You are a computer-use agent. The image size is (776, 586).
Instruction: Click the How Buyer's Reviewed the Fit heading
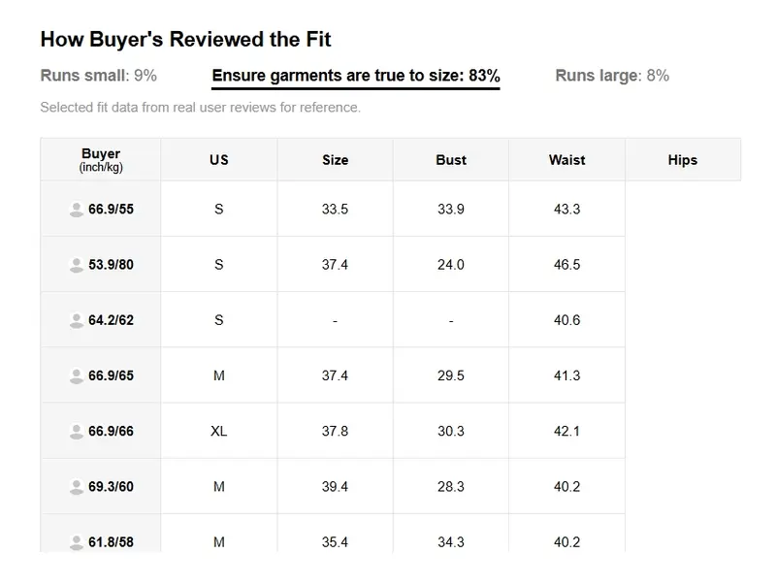[x=185, y=39]
